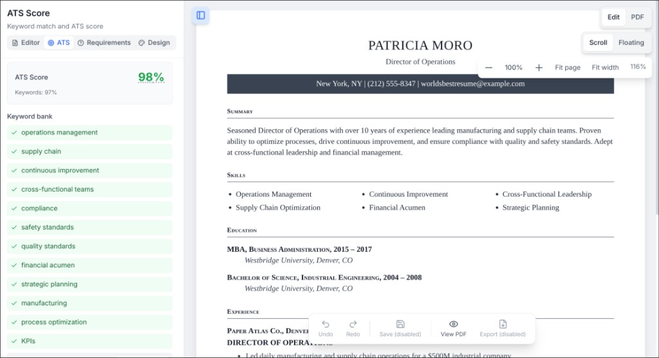659x358 pixels.
Task: Click the 116% zoom indicator
Action: pyautogui.click(x=638, y=67)
